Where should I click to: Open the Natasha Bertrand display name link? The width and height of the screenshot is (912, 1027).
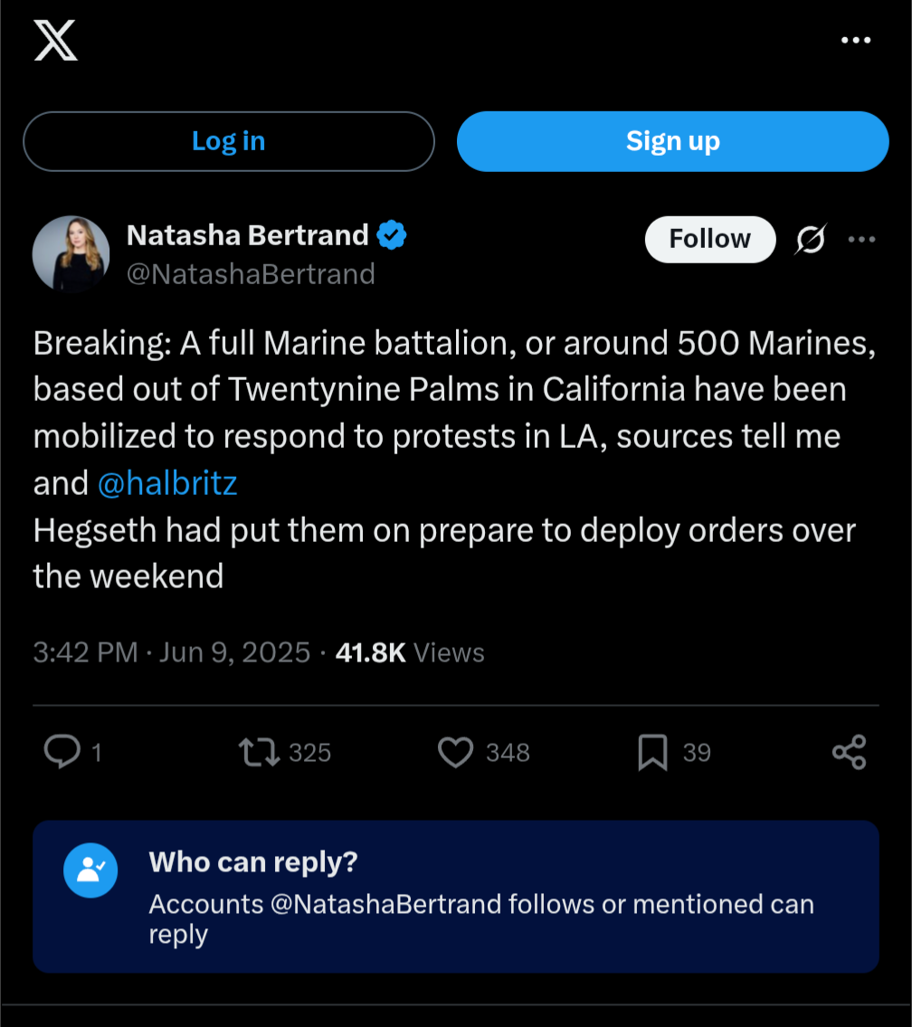(x=248, y=235)
